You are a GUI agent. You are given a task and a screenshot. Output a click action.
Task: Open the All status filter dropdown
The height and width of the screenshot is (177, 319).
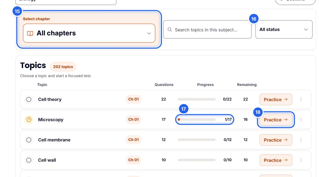pyautogui.click(x=284, y=30)
